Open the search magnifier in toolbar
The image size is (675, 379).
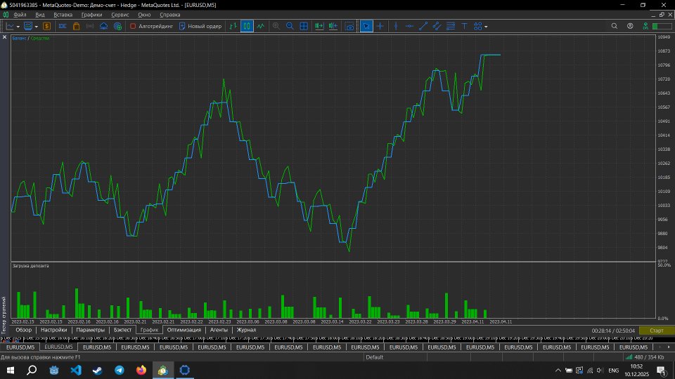615,26
